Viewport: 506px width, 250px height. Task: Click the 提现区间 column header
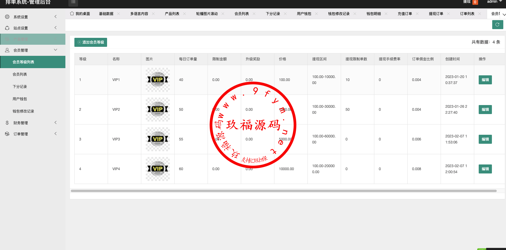pyautogui.click(x=324, y=59)
